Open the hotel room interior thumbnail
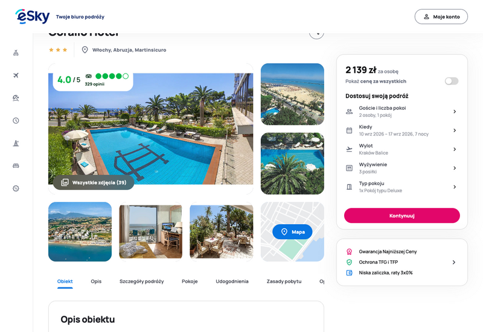Viewport: 483px width, 332px height. (150, 232)
